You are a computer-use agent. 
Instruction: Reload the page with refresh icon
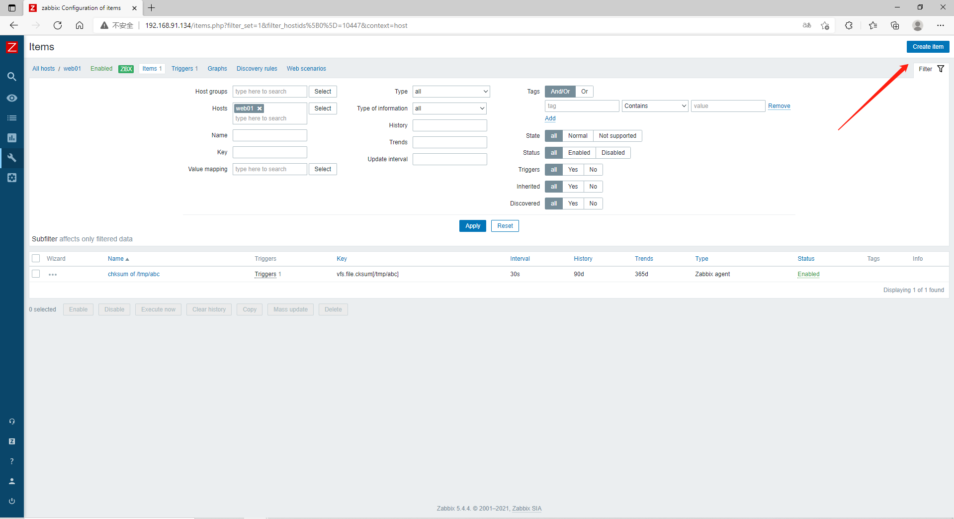58,25
